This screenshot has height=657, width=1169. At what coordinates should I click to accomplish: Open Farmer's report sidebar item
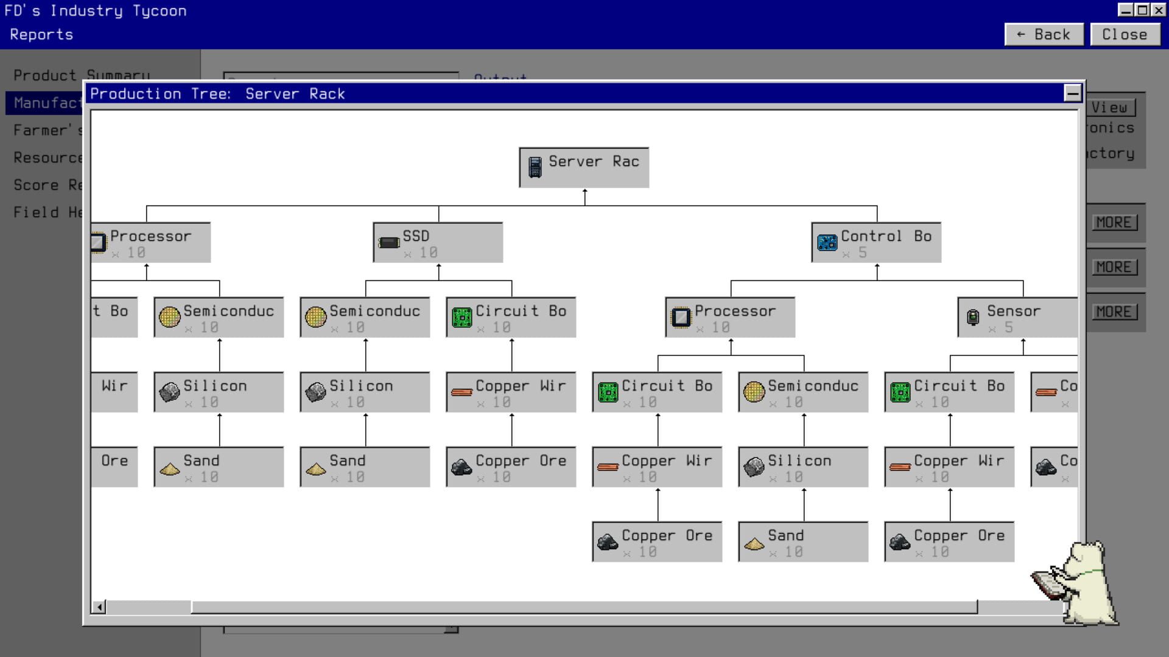[47, 130]
